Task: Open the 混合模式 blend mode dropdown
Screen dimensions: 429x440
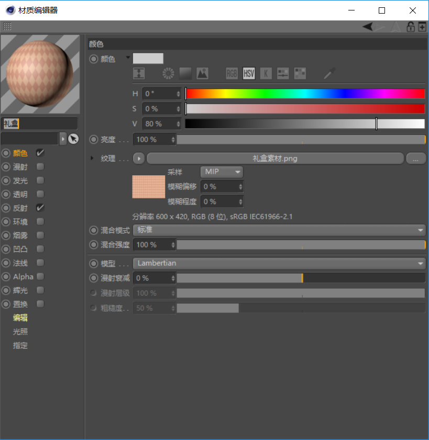Action: [279, 230]
